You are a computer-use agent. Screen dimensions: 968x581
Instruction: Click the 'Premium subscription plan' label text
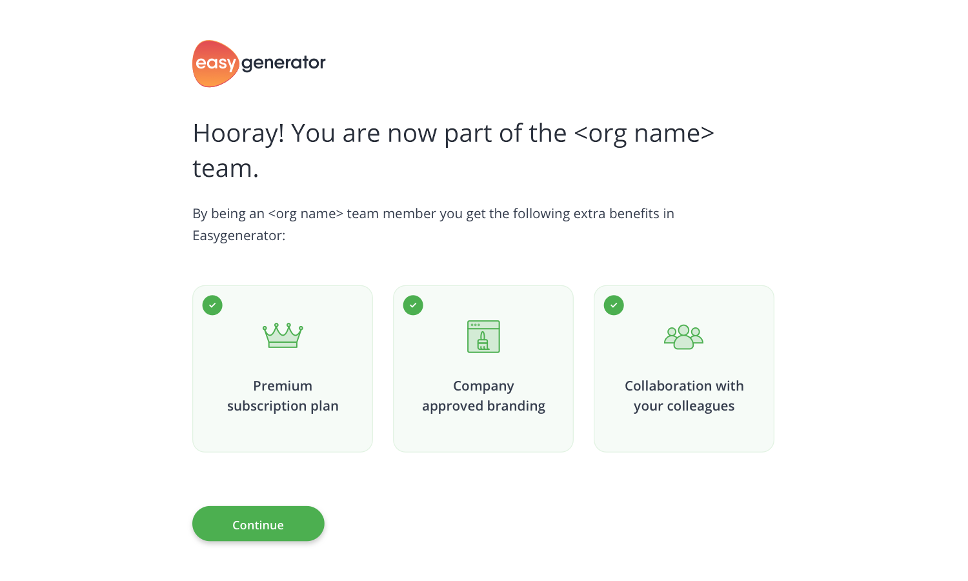[x=283, y=396]
